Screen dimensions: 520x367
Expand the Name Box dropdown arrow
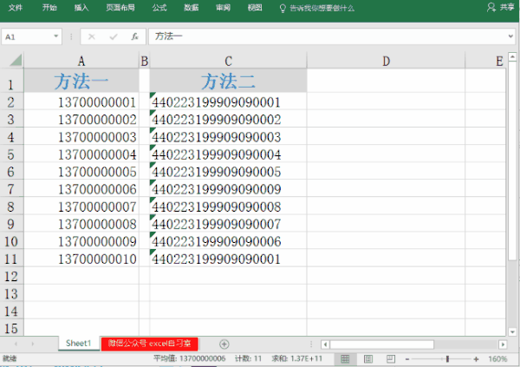56,36
